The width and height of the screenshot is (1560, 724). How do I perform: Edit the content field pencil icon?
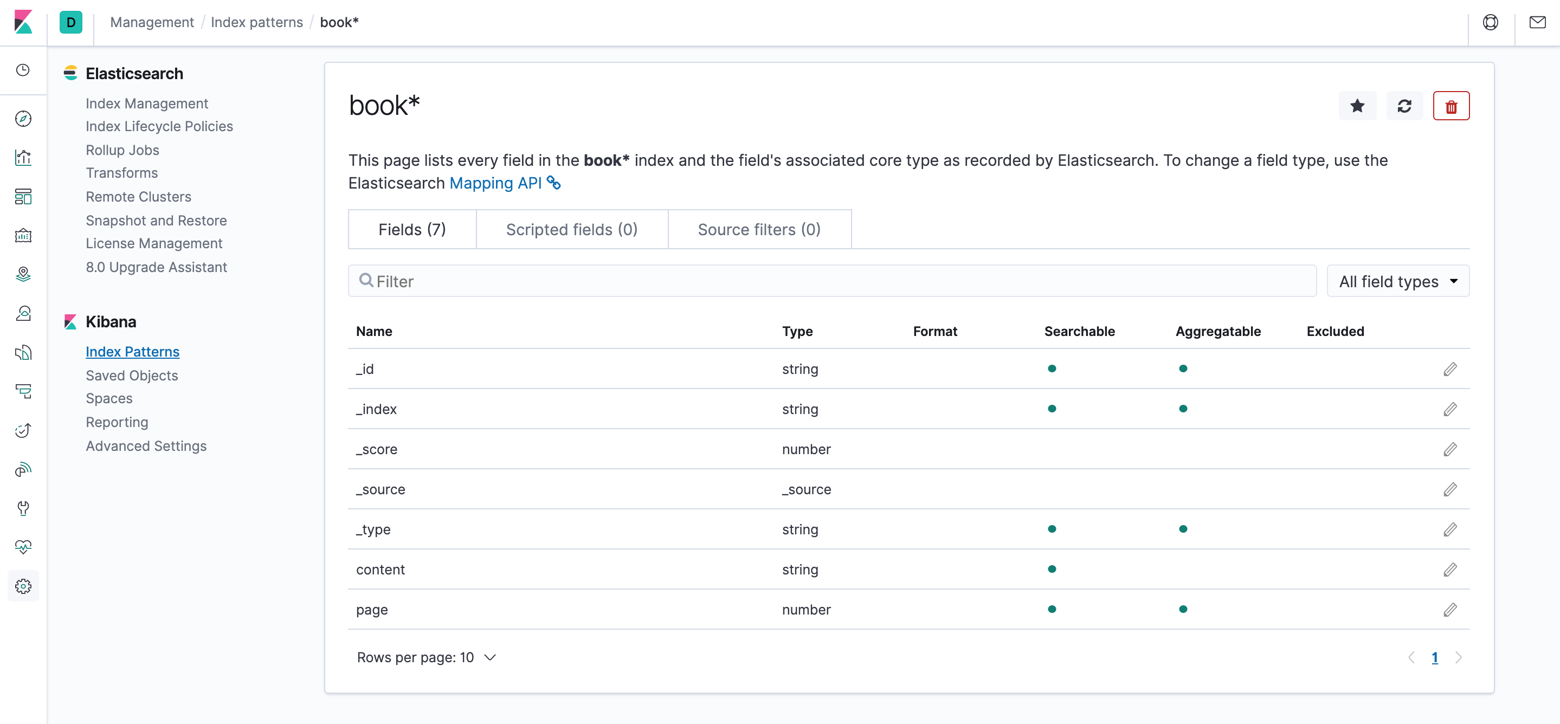[x=1449, y=570]
